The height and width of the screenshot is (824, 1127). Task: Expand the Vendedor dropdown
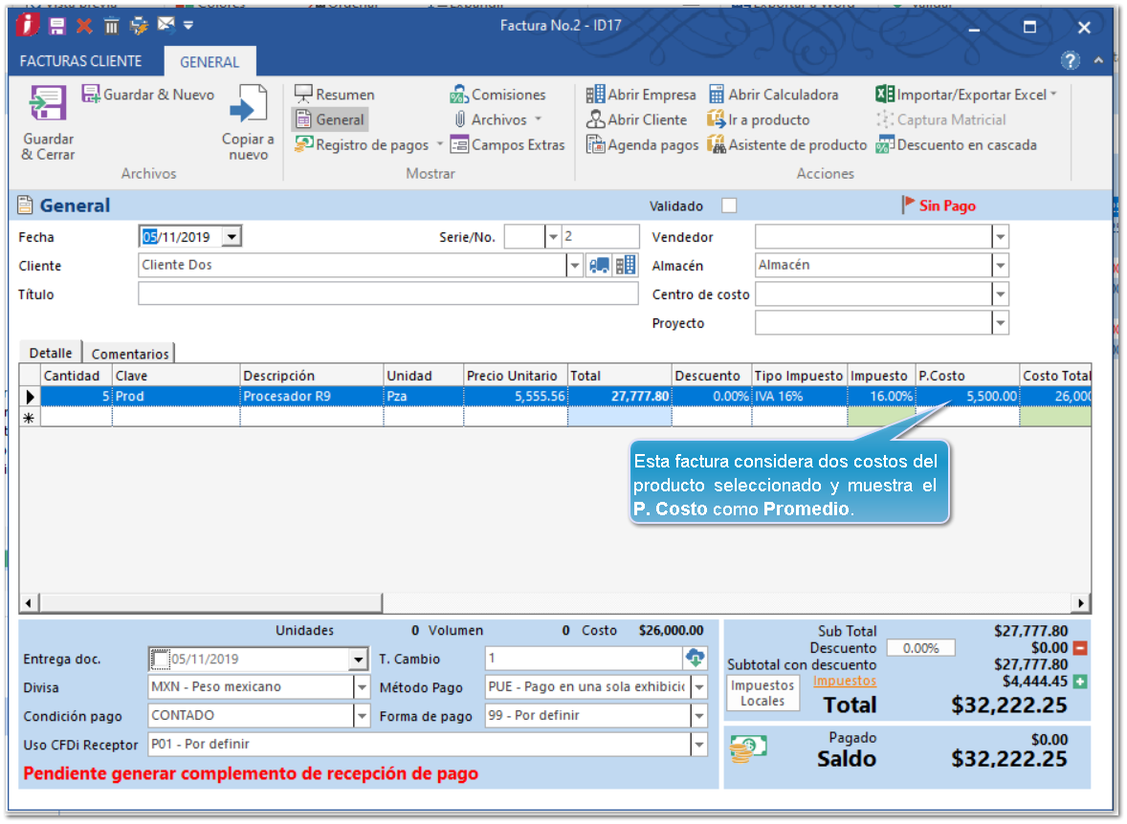(1000, 237)
